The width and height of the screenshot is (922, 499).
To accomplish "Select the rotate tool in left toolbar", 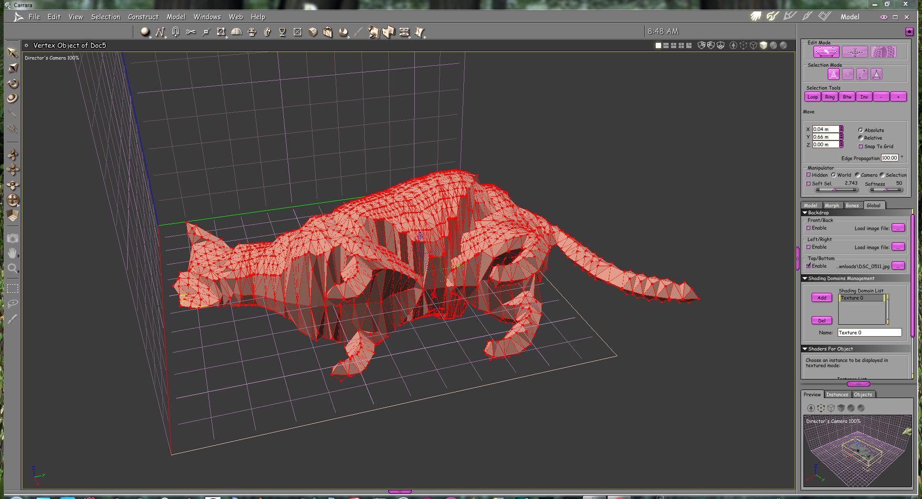I will pyautogui.click(x=13, y=84).
